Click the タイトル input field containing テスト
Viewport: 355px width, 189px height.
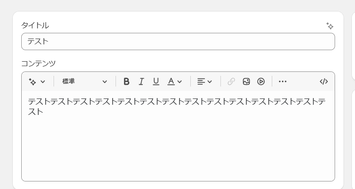[x=178, y=42]
